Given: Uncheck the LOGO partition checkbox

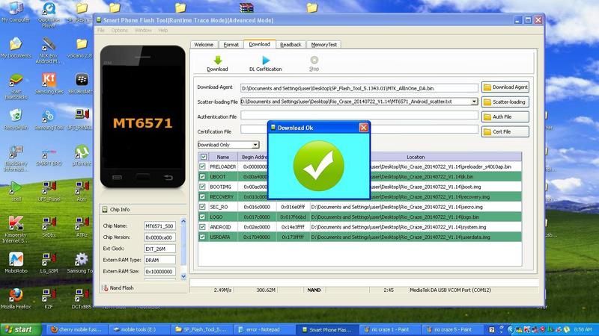Looking at the screenshot, I should (x=202, y=217).
